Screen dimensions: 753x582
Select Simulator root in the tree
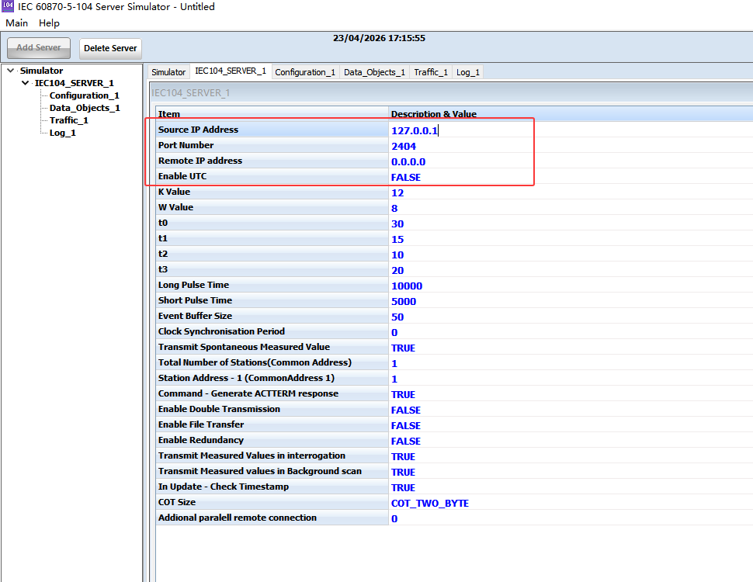coord(42,71)
